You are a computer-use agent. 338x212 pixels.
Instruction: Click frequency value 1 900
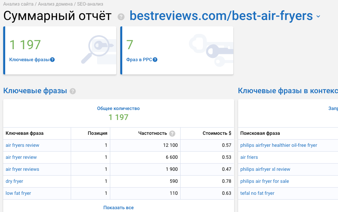(172, 169)
